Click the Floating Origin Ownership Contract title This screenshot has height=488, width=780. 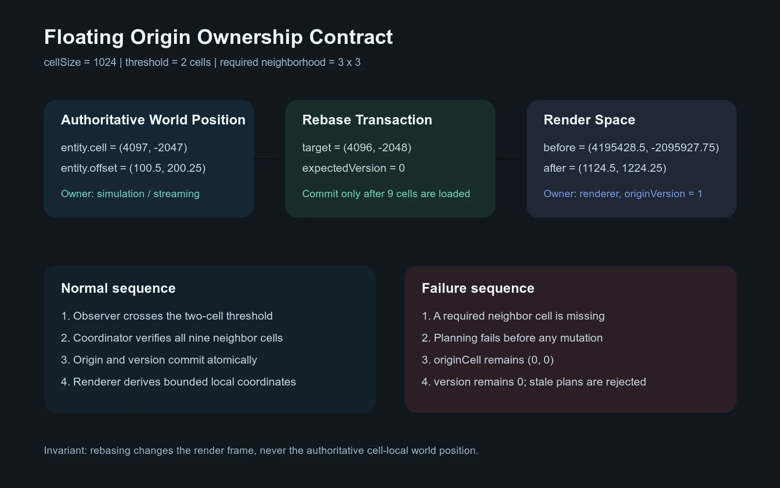point(218,38)
